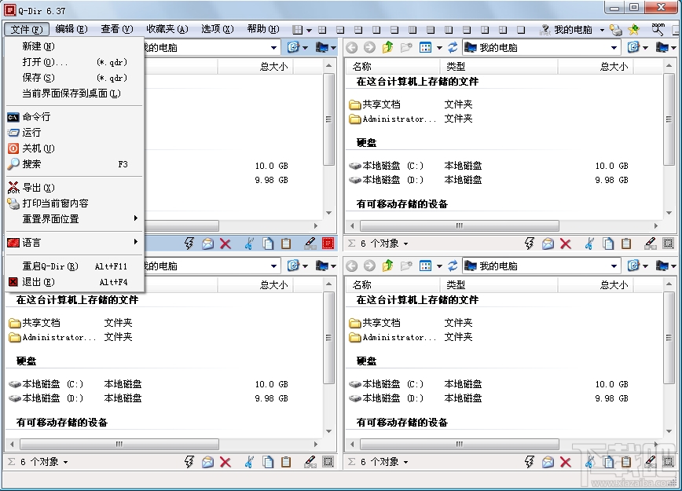Click the copy icon in the top-right pane status bar

click(608, 244)
